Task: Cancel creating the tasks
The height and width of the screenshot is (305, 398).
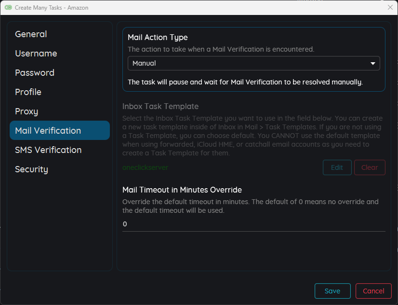Action: coord(373,291)
